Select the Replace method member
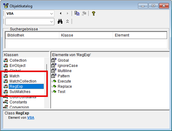172x131 pixels. pos(65,87)
